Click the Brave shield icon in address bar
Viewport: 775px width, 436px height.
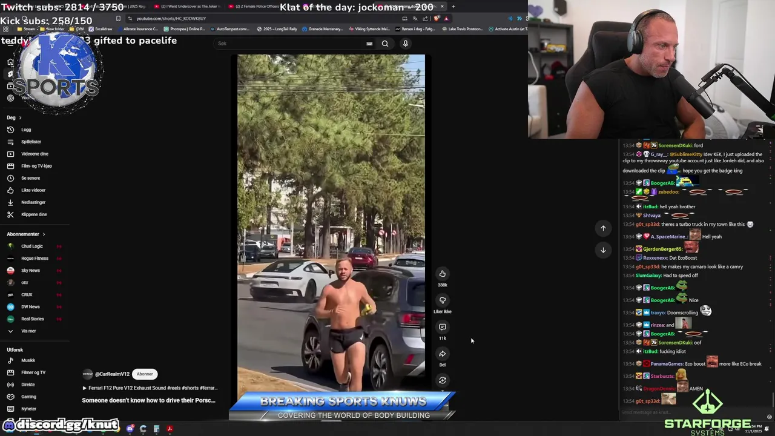[437, 19]
